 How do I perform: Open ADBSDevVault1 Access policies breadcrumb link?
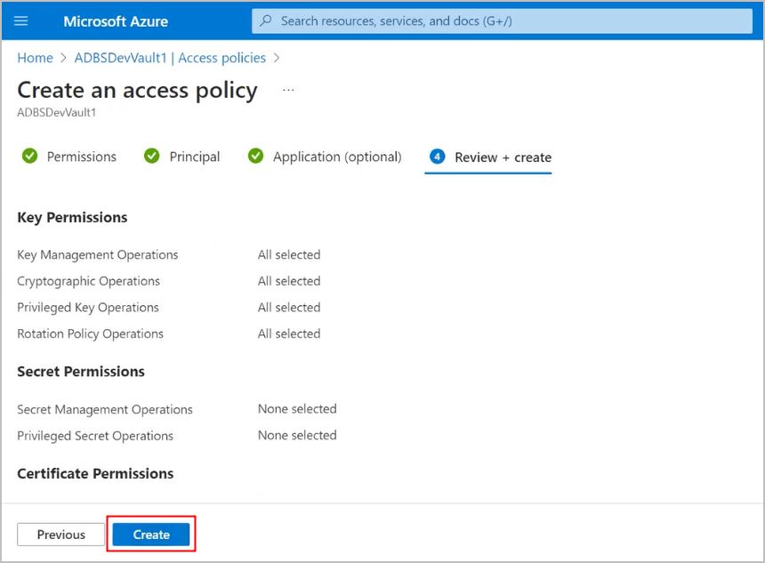(x=170, y=57)
